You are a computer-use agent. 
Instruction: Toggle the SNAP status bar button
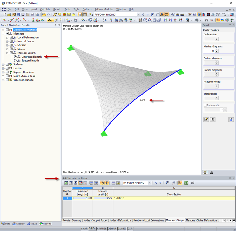click(84, 229)
